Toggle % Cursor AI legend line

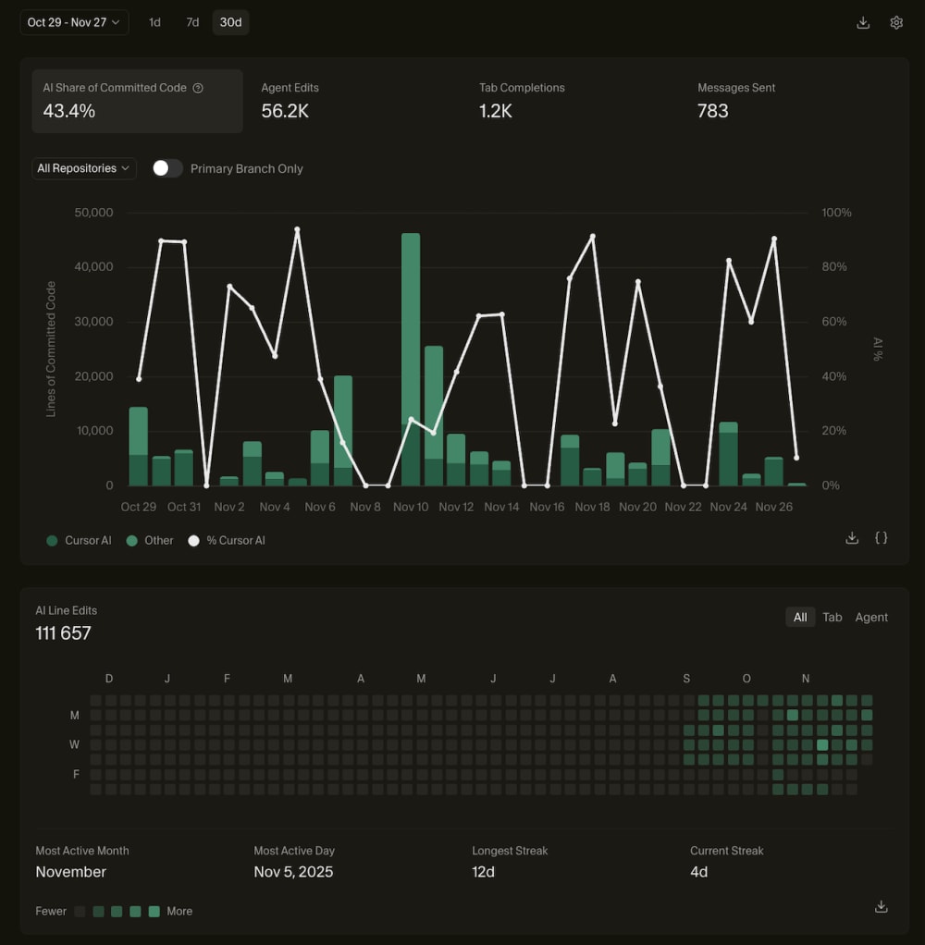(227, 541)
